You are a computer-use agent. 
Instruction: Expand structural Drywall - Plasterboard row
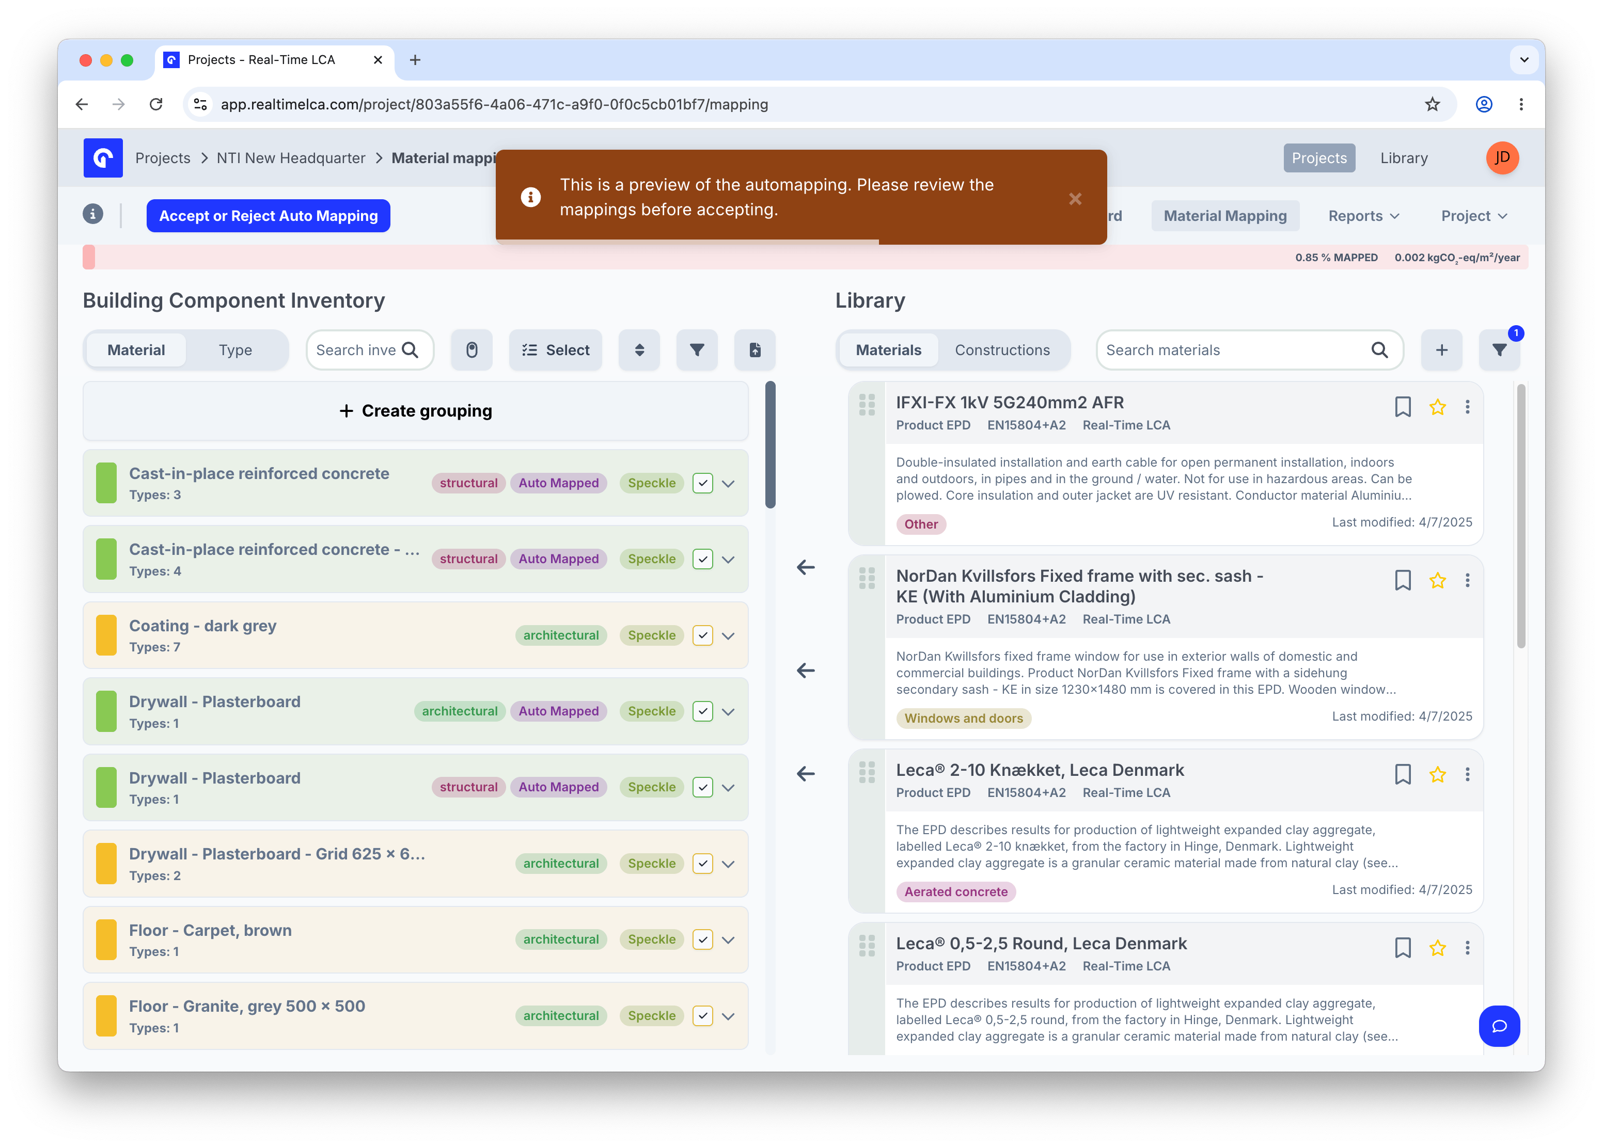tap(729, 788)
